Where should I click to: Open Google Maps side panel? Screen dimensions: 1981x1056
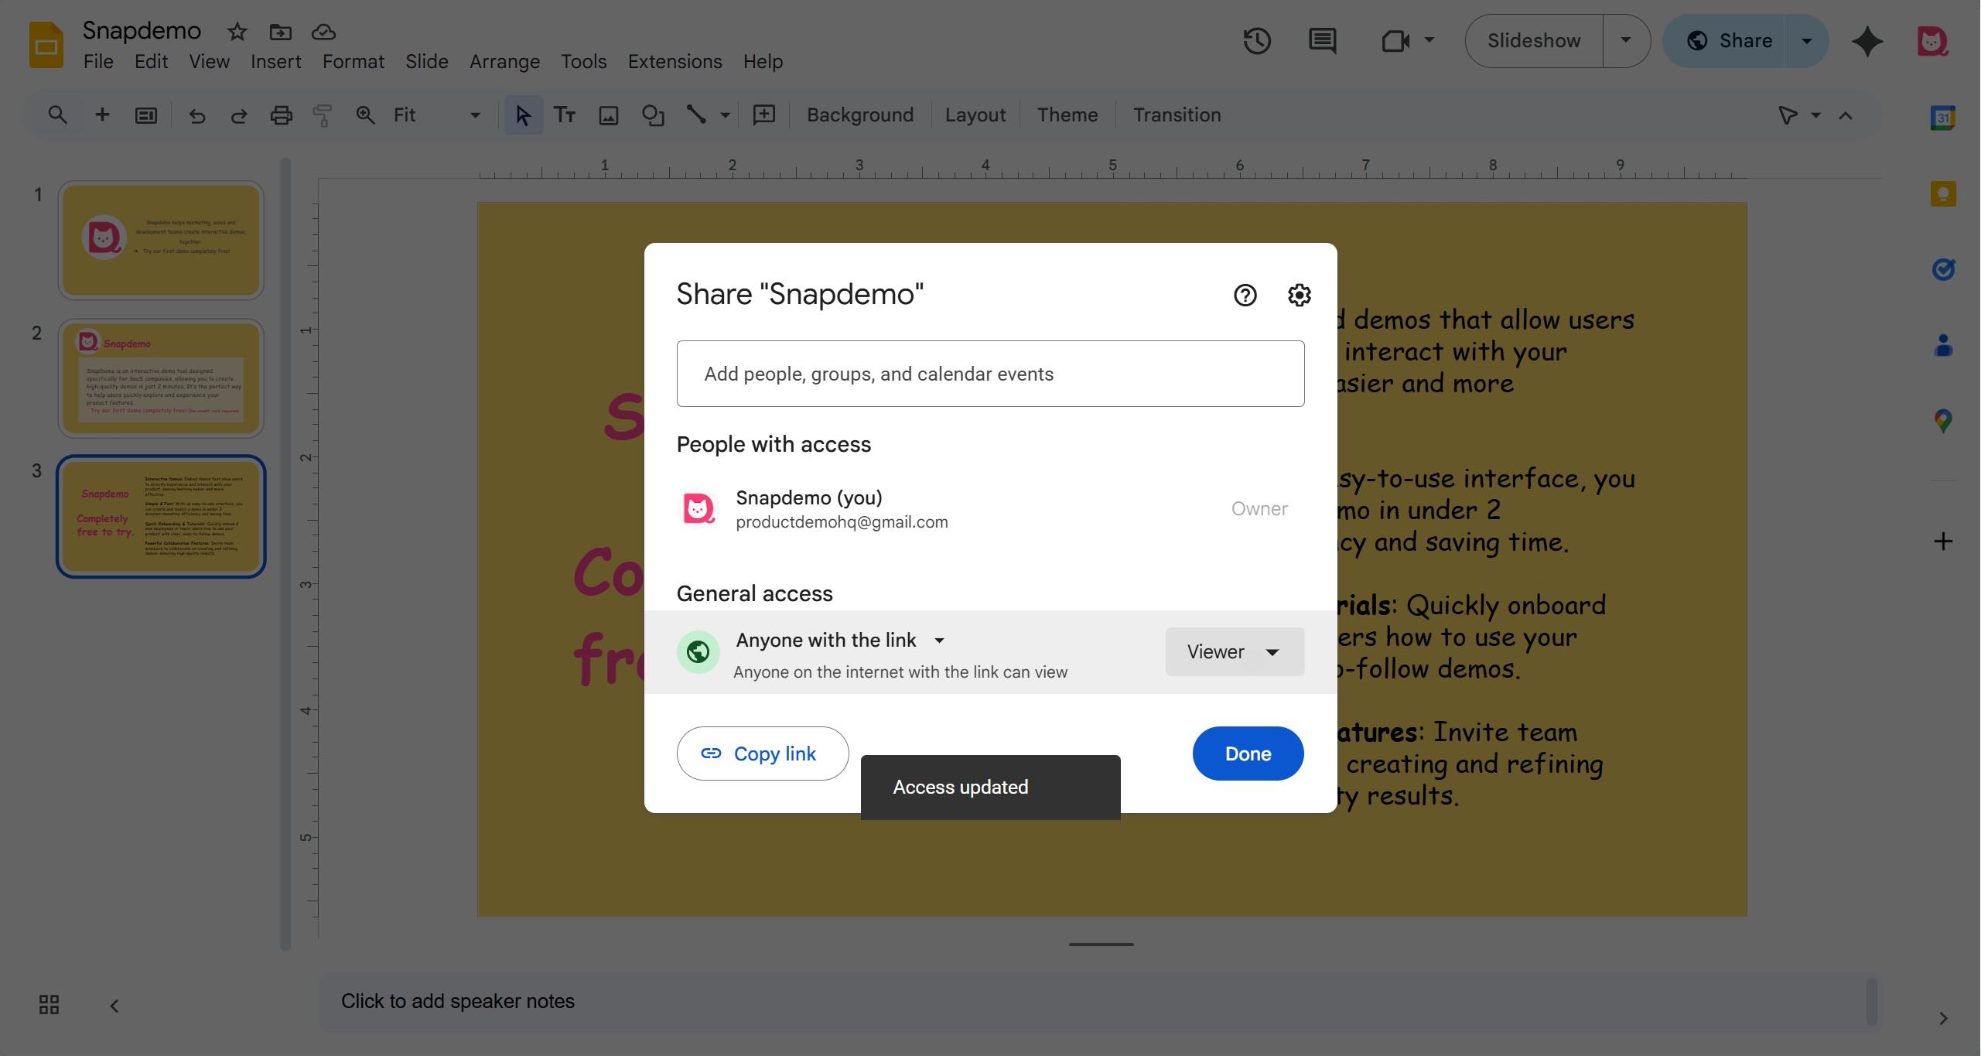pos(1943,421)
